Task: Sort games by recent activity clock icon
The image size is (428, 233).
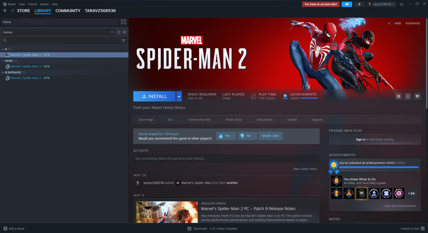Action: tap(119, 32)
